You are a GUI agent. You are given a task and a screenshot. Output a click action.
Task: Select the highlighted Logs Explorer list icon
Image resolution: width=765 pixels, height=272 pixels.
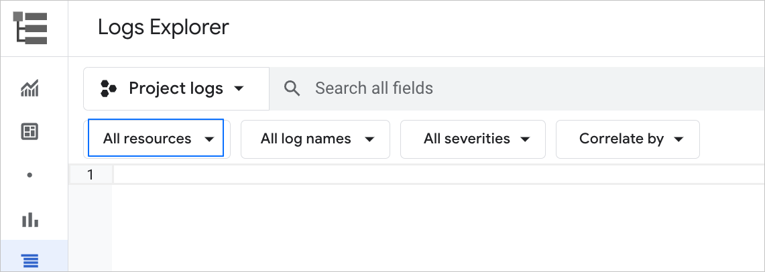coord(30,261)
